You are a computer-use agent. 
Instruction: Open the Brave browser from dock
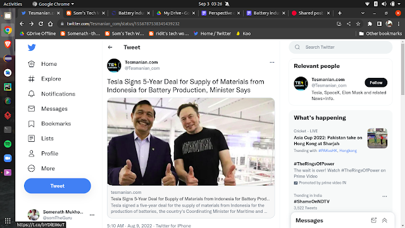click(x=8, y=44)
